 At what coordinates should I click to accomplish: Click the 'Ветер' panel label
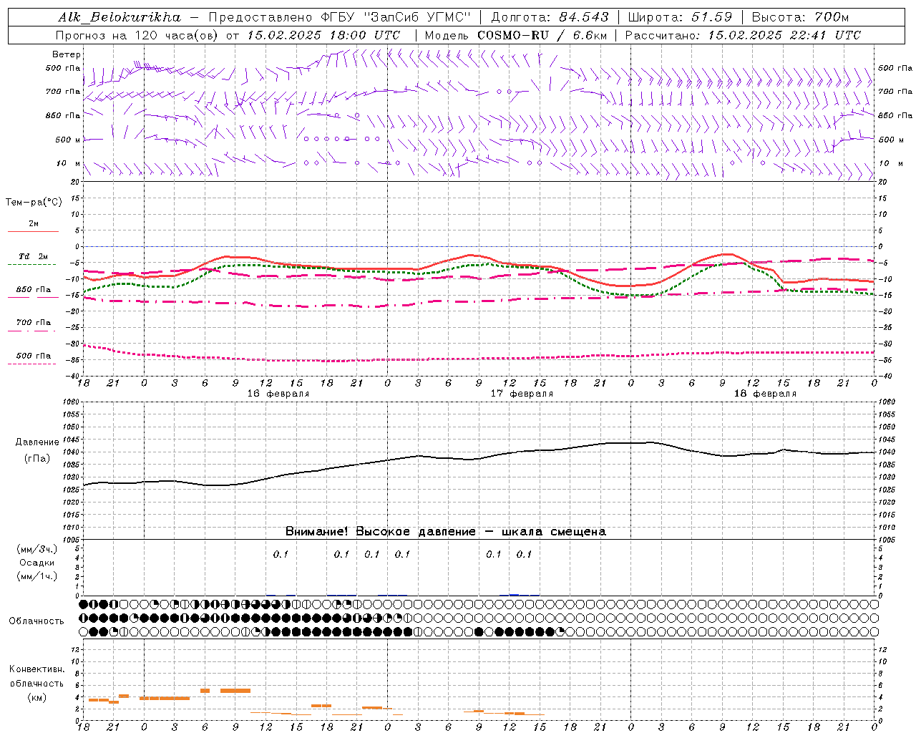point(67,54)
